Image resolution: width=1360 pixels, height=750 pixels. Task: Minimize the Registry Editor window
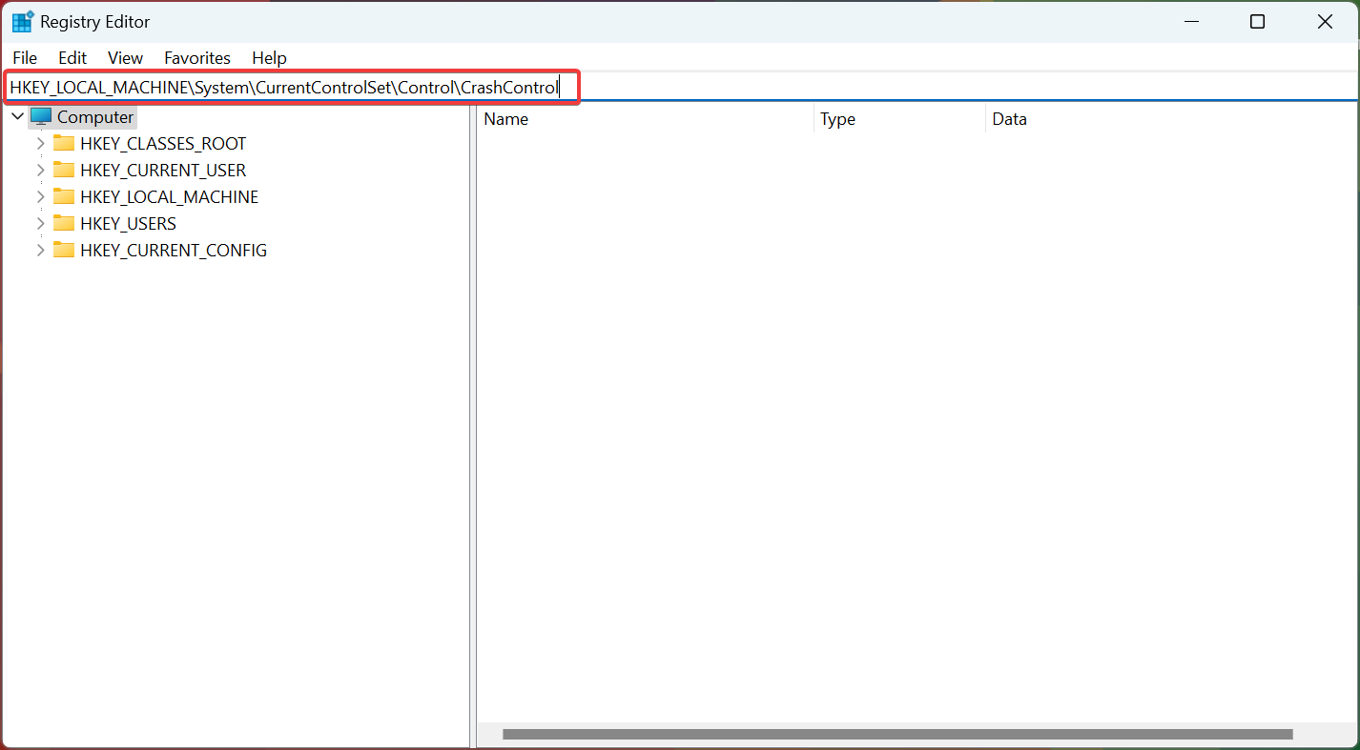pos(1190,21)
